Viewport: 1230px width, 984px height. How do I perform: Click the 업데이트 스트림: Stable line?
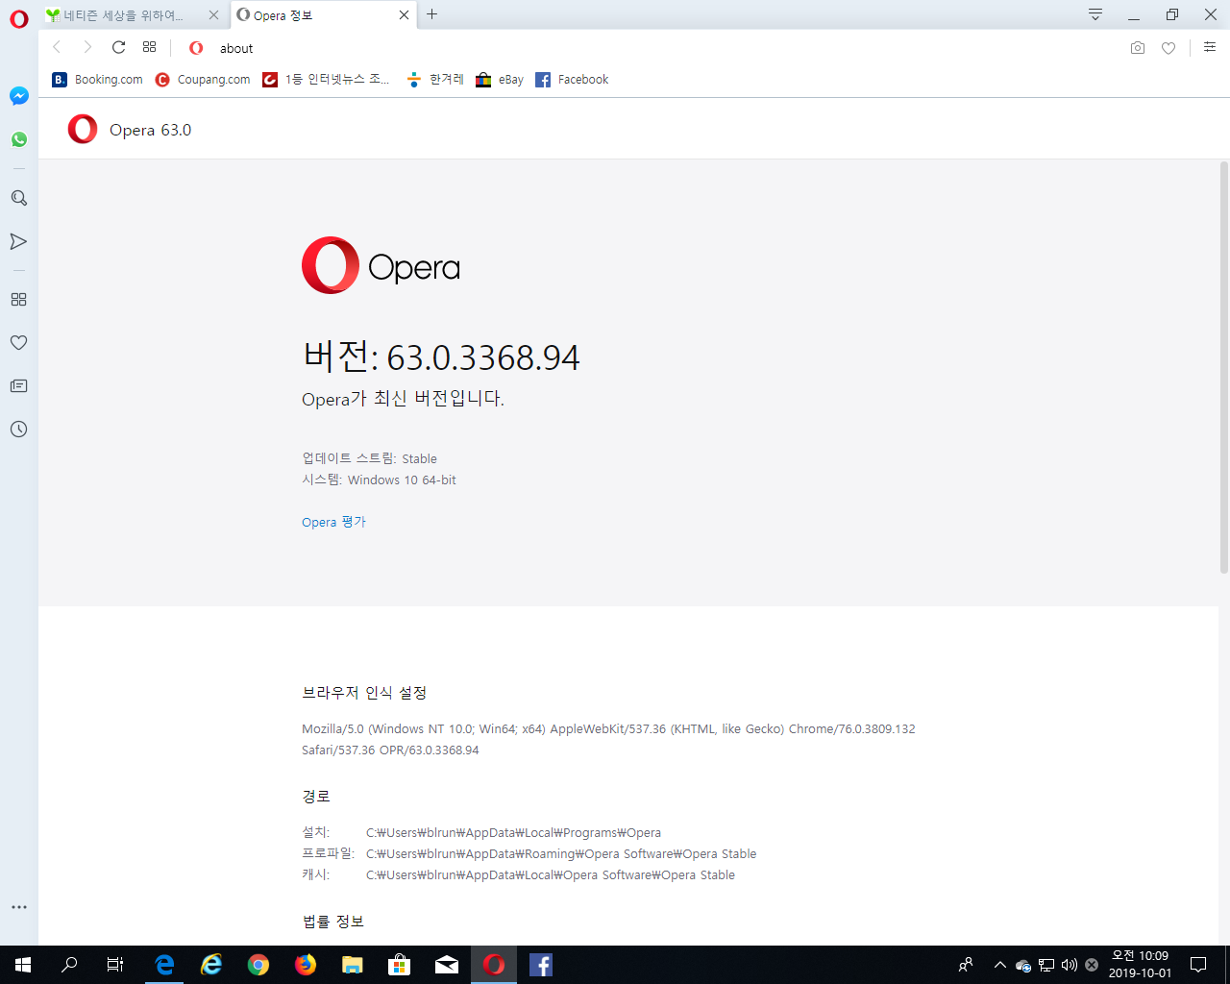tap(369, 458)
